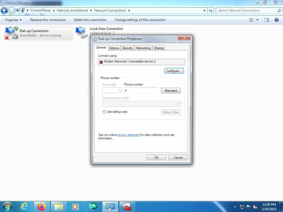283x212 pixels.
Task: Open the Organize menu
Action: tap(13, 20)
